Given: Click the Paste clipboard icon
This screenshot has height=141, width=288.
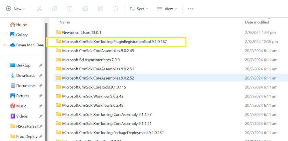Looking at the screenshot, I should pyautogui.click(x=70, y=9).
